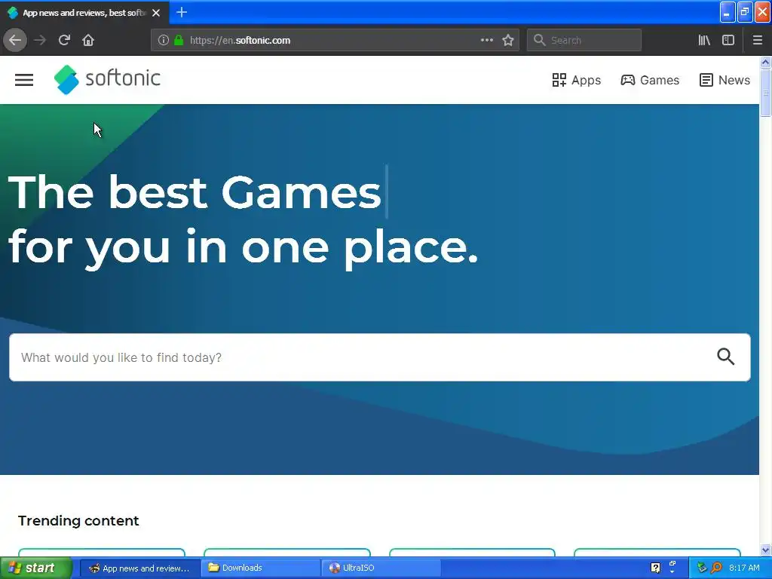Click the scrollbar down arrow
Screen dimensions: 772x579
click(x=765, y=550)
